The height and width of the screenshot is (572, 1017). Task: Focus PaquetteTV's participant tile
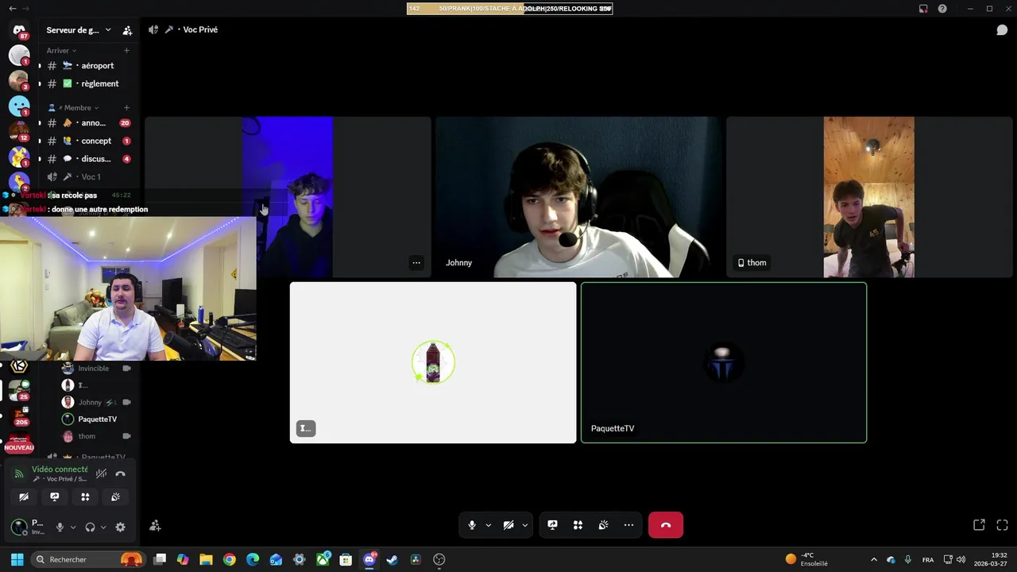coord(724,362)
